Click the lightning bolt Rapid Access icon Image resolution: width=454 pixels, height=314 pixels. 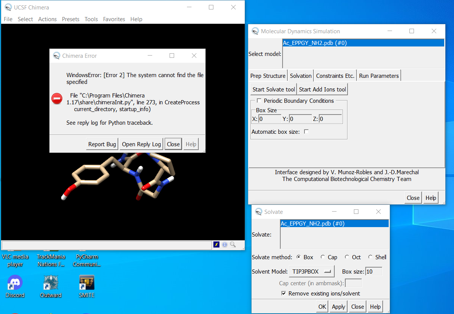click(216, 244)
